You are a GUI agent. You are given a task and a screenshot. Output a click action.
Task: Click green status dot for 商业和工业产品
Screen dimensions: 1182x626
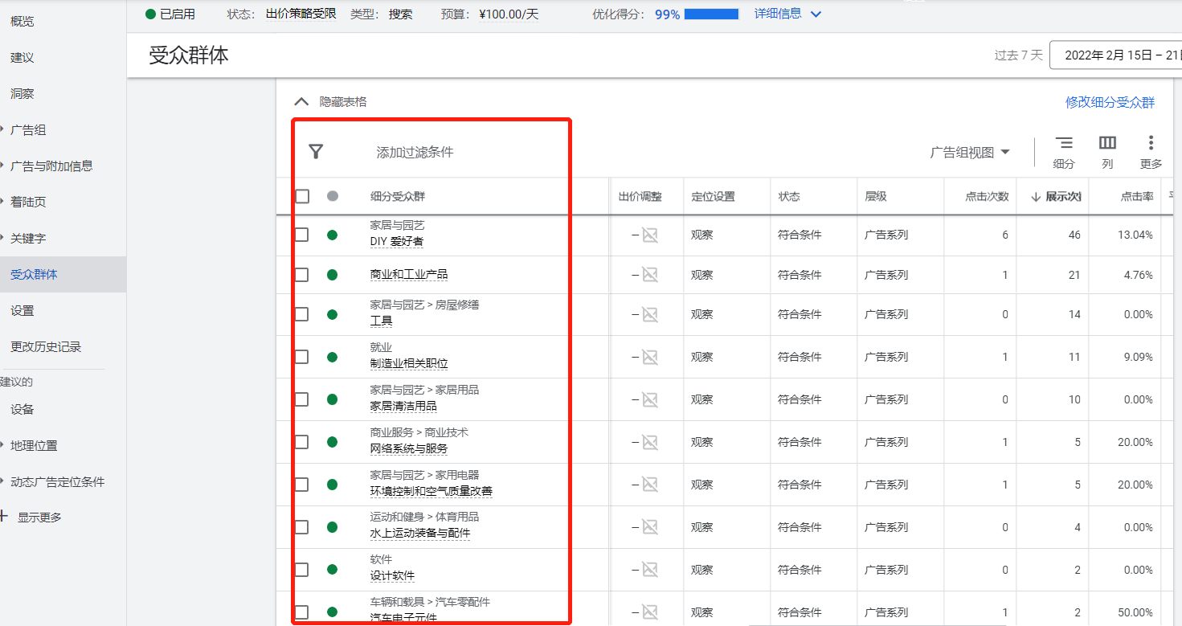[332, 275]
